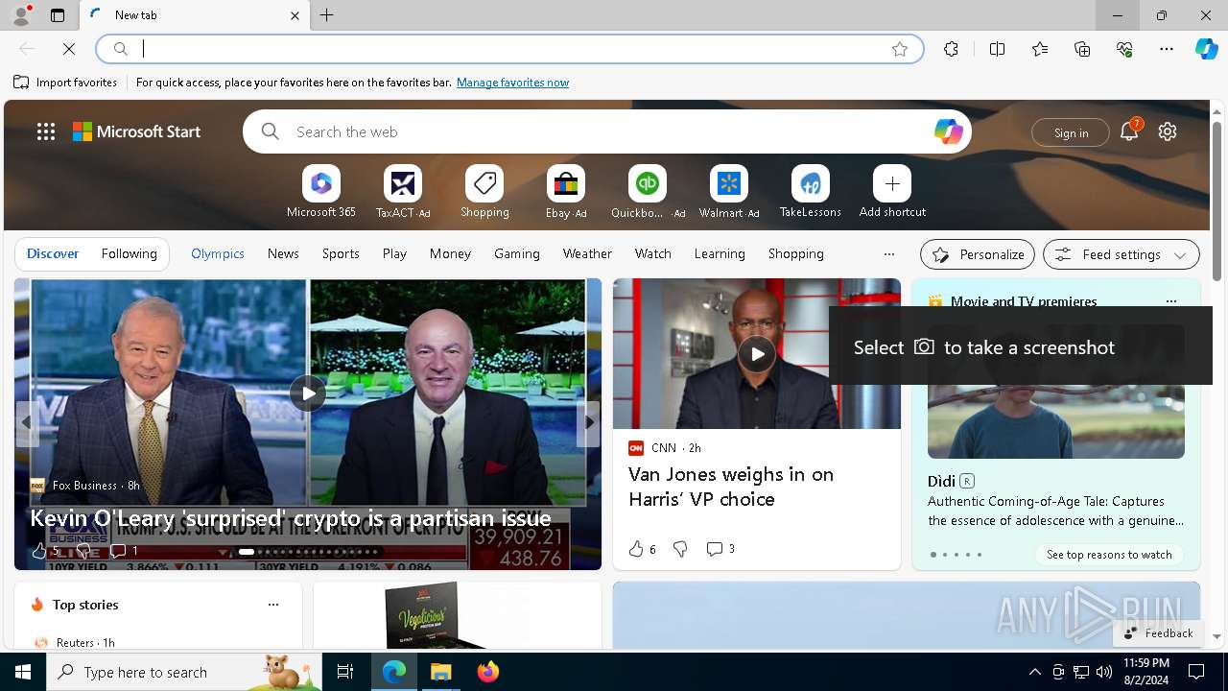
Task: Click Copilot icon in search box
Action: (x=948, y=131)
